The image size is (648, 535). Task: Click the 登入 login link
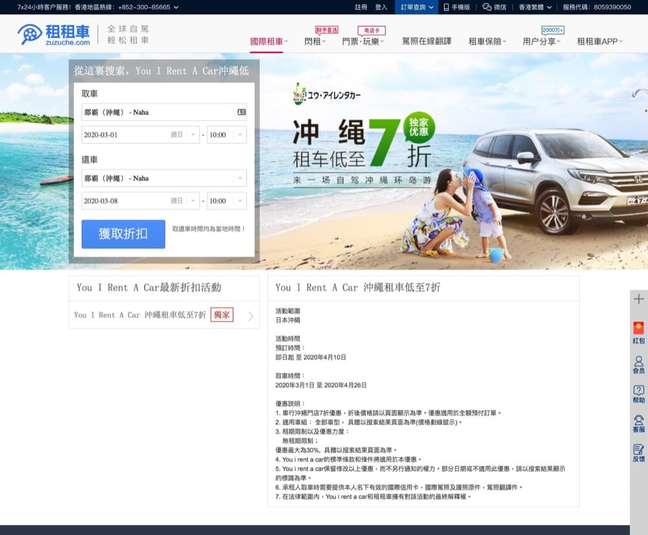click(381, 7)
